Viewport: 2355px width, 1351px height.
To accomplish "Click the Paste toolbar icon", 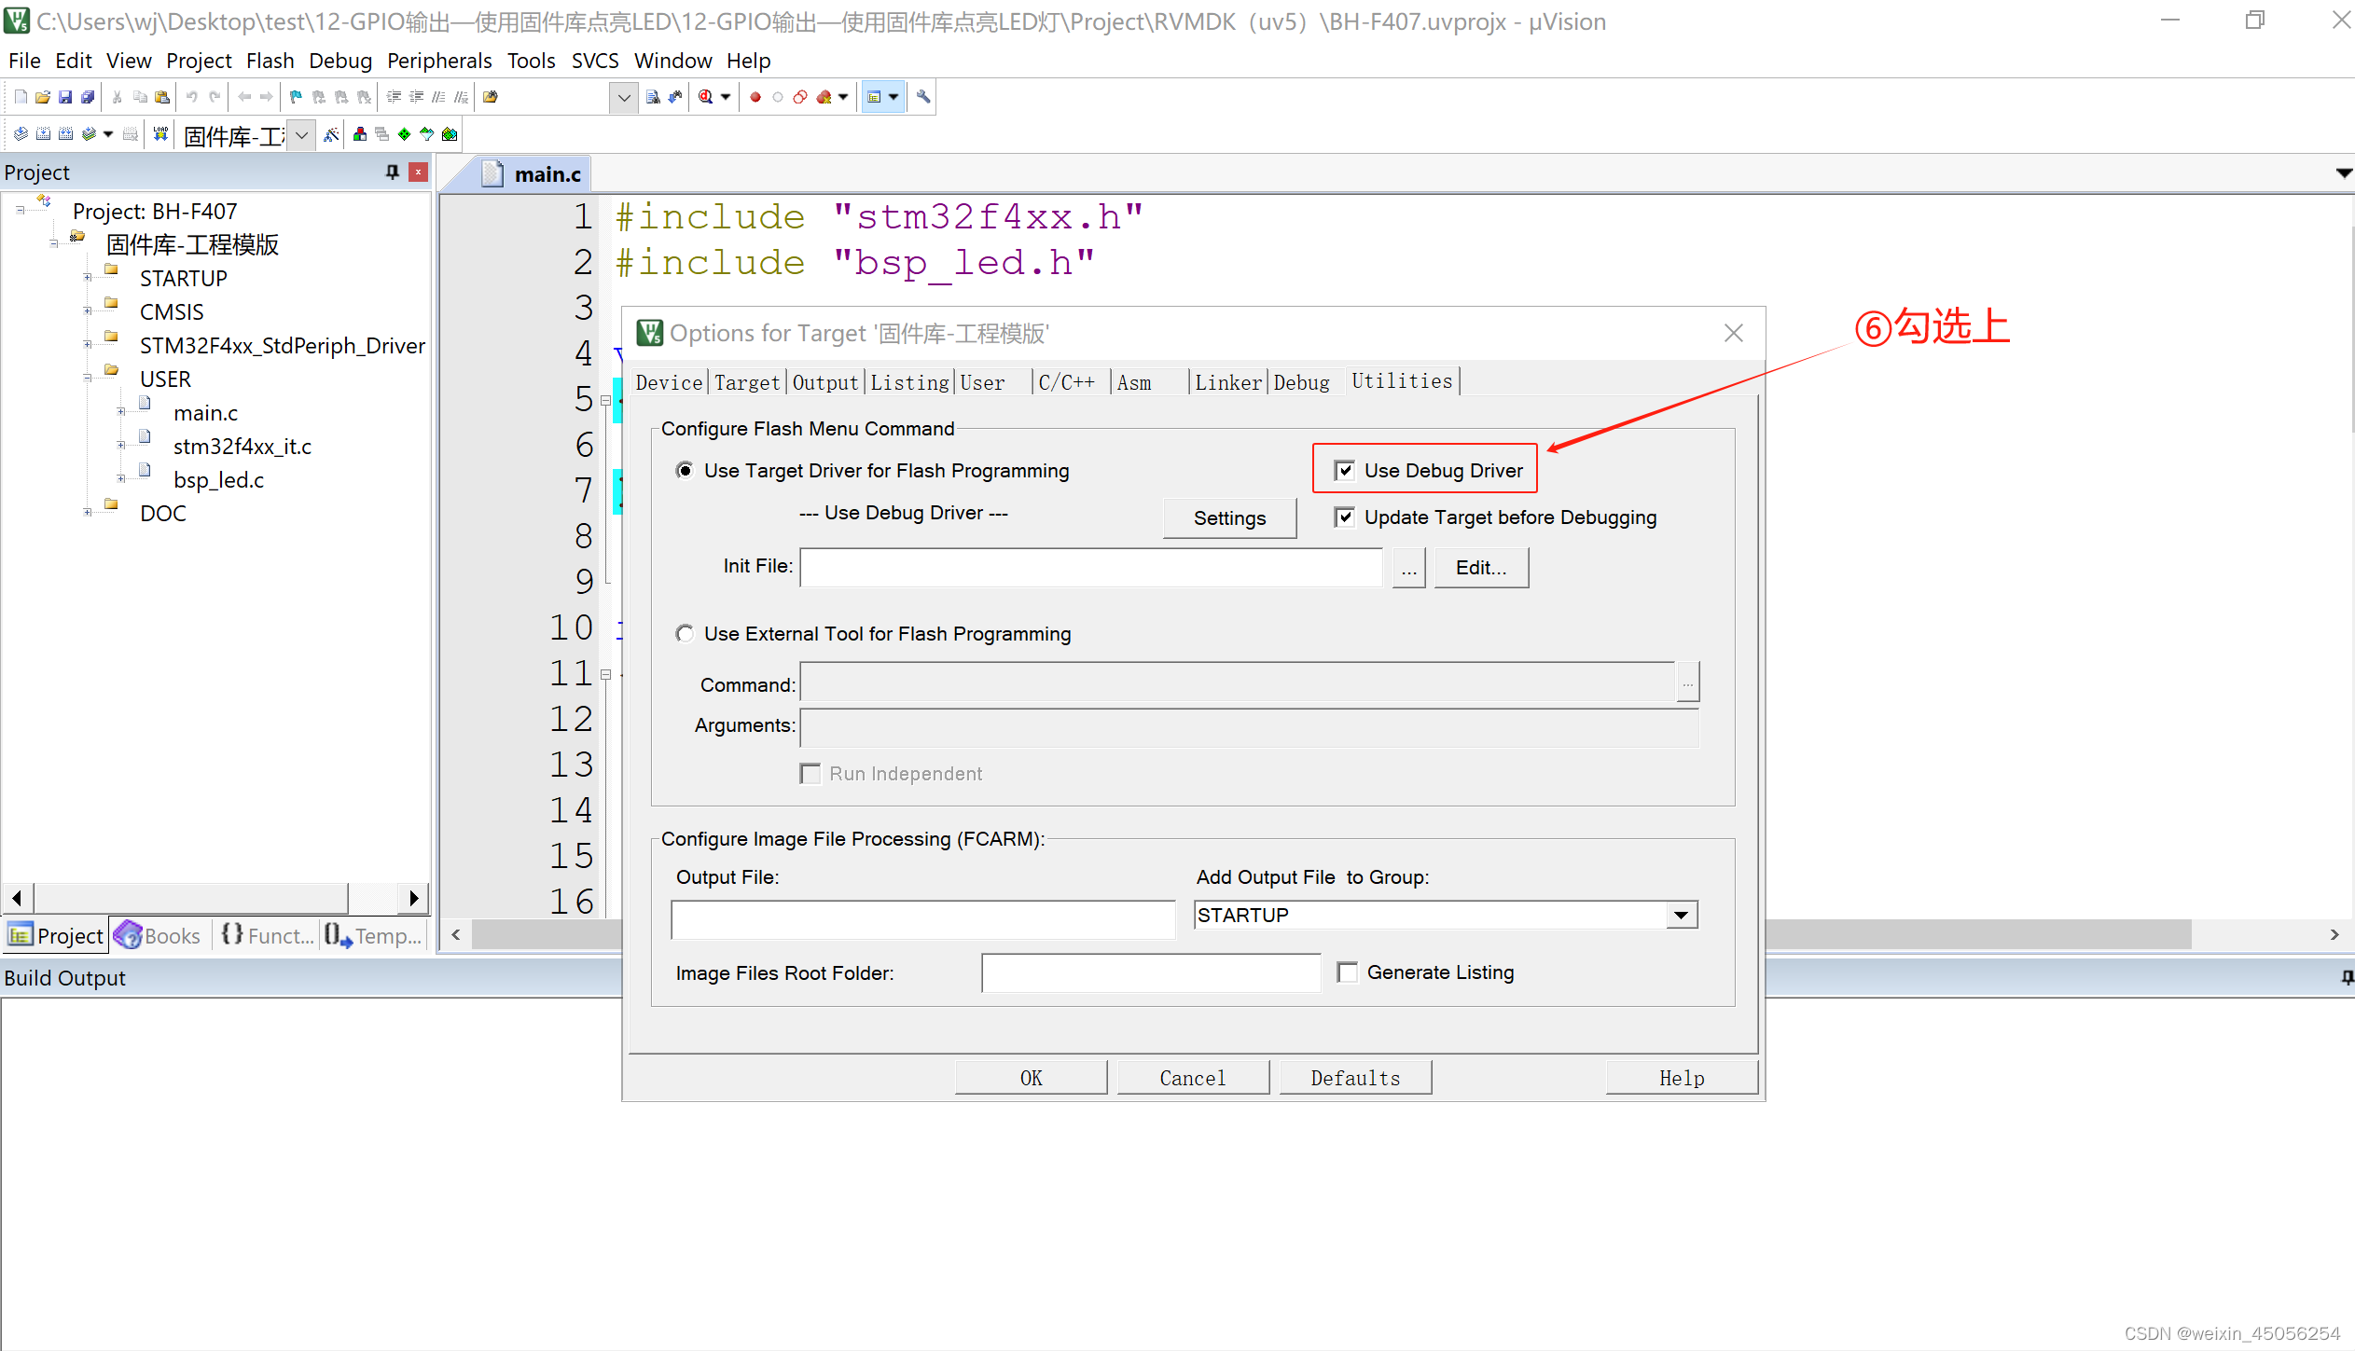I will tap(162, 97).
